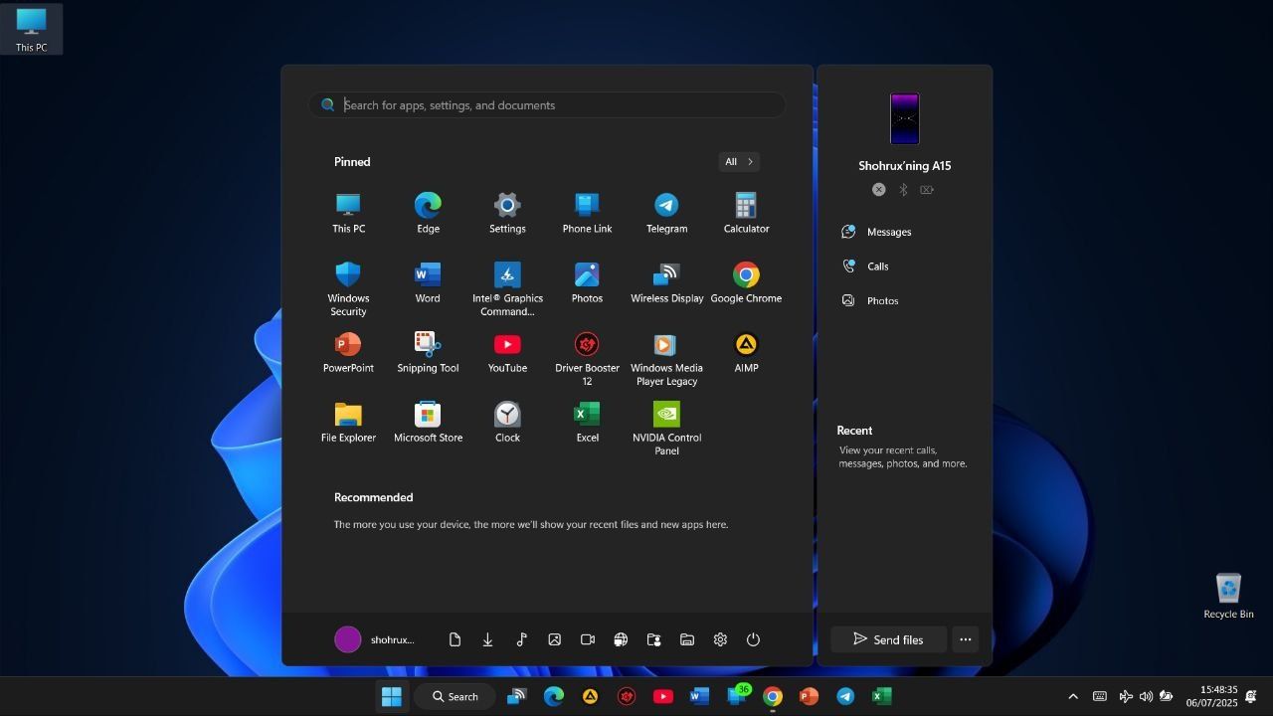This screenshot has width=1273, height=716.
Task: Open Settings from the Pinned apps grid
Action: 507,214
